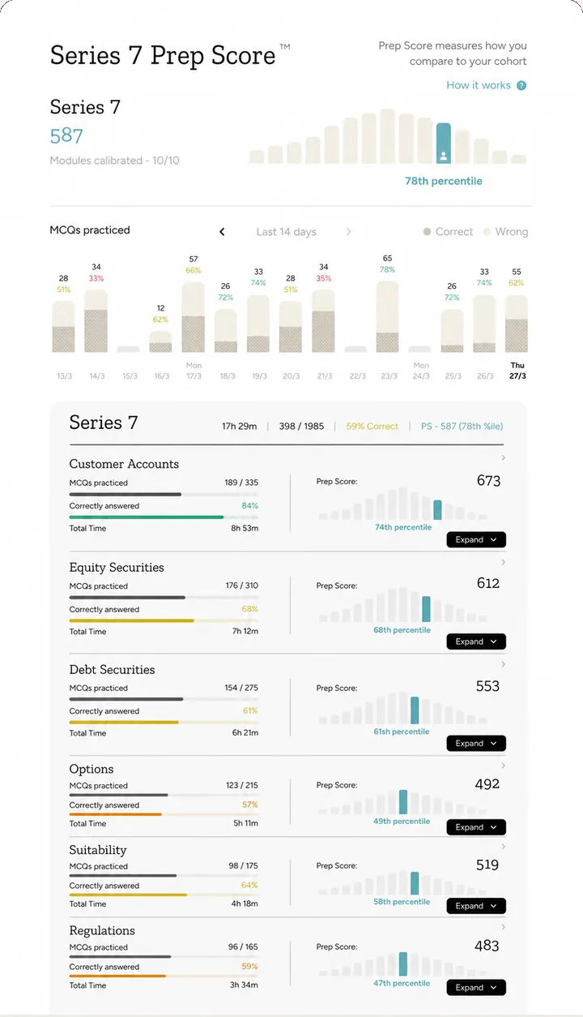
Task: Click PS - 587 (78th %ile) summary
Action: pyautogui.click(x=462, y=426)
